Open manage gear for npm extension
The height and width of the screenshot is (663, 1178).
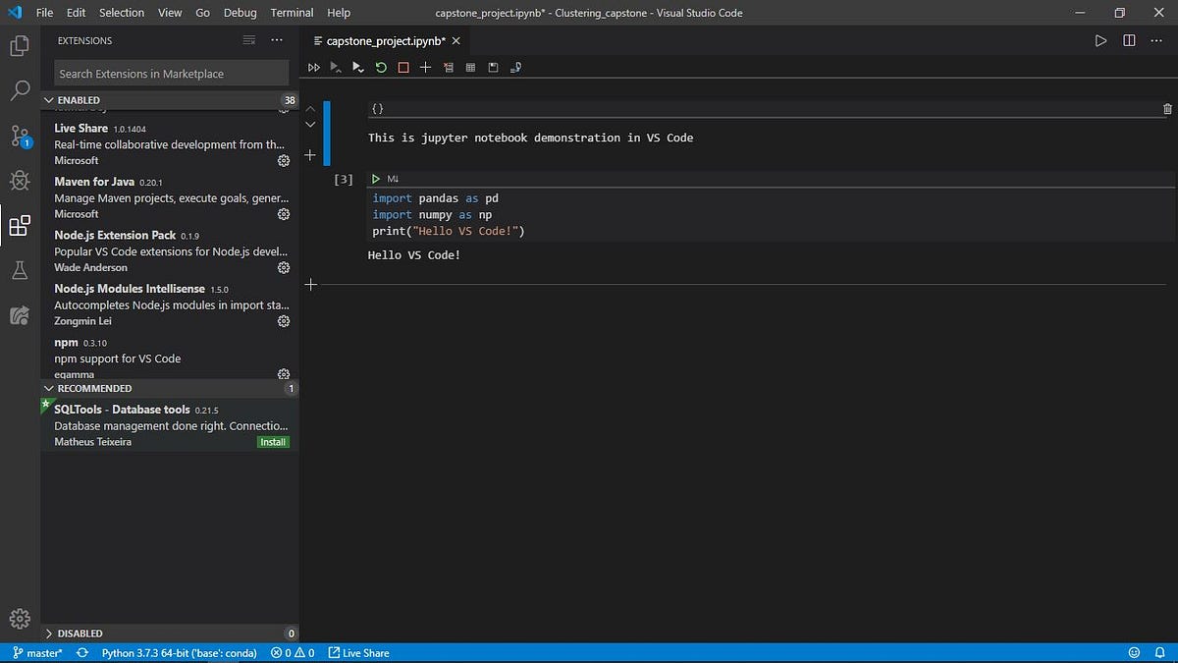pos(284,373)
